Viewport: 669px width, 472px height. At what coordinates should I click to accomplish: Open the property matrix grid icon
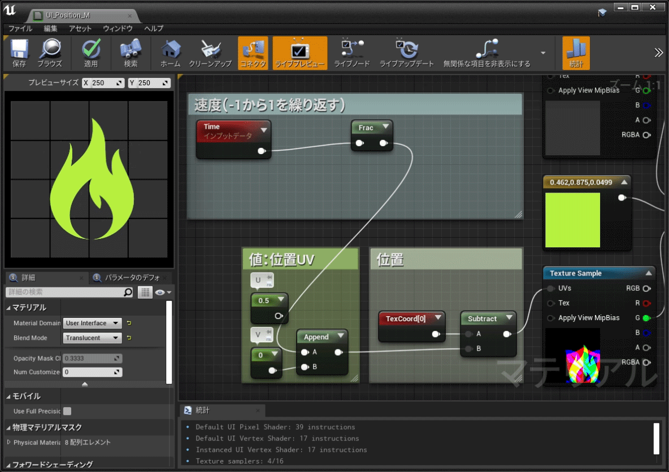tap(145, 292)
